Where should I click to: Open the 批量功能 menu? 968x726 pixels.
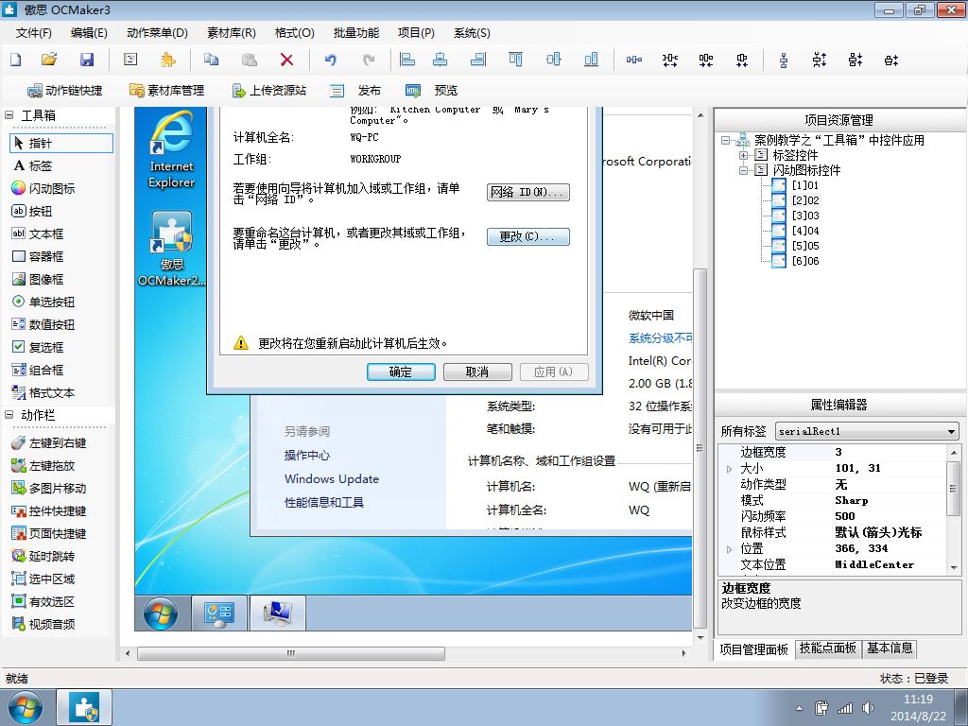356,33
